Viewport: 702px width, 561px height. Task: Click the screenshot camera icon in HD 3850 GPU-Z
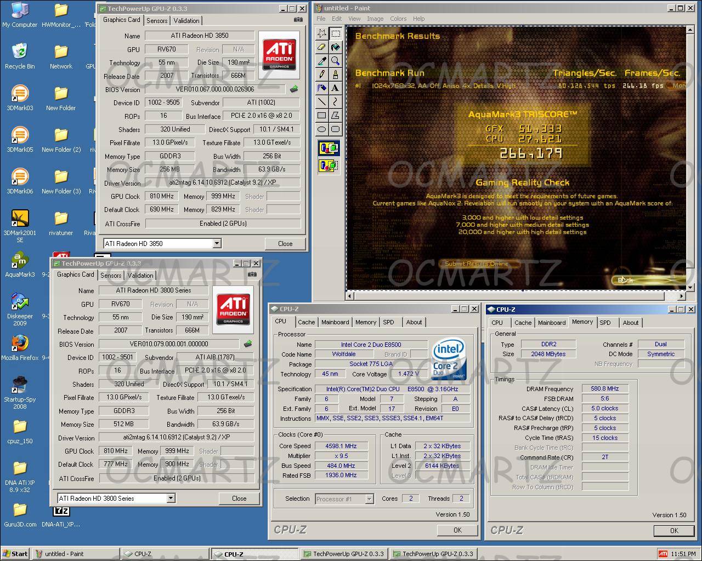click(298, 20)
